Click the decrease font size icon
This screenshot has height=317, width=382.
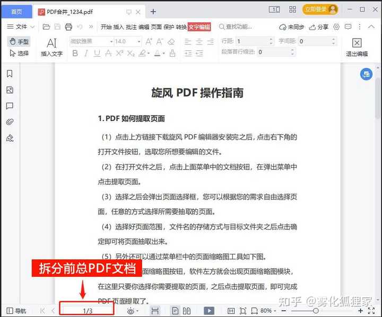click(160, 42)
